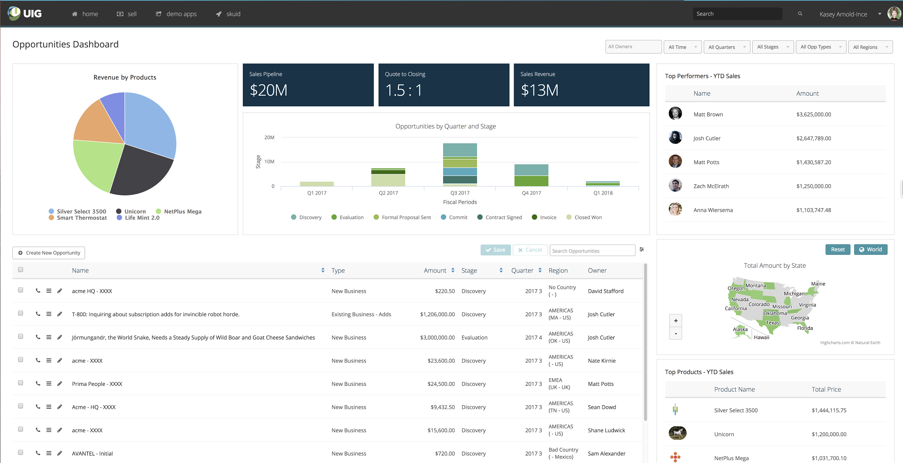Expand the All Quarters dropdown

coord(727,47)
